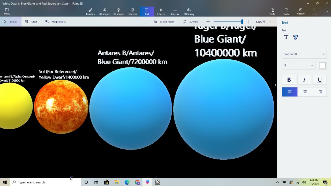
Task: Open the 3D library
Action: 189,12
